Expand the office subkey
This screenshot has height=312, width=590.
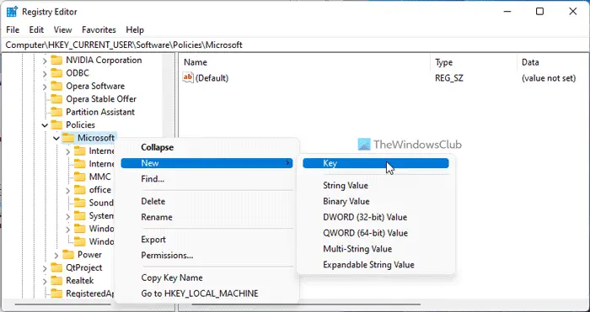[x=67, y=190]
